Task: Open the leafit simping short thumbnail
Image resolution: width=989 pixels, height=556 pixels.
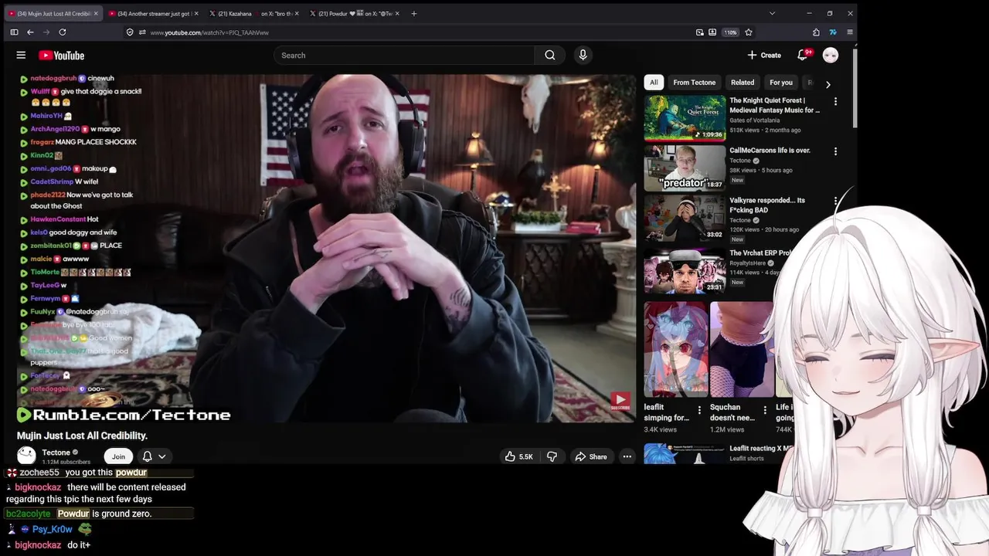Action: (675, 349)
